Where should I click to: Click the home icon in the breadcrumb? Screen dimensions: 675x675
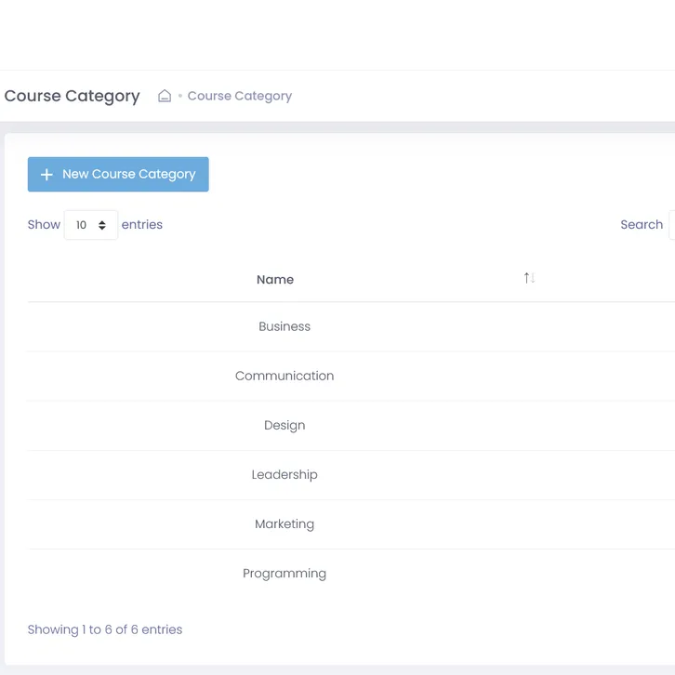tap(165, 96)
